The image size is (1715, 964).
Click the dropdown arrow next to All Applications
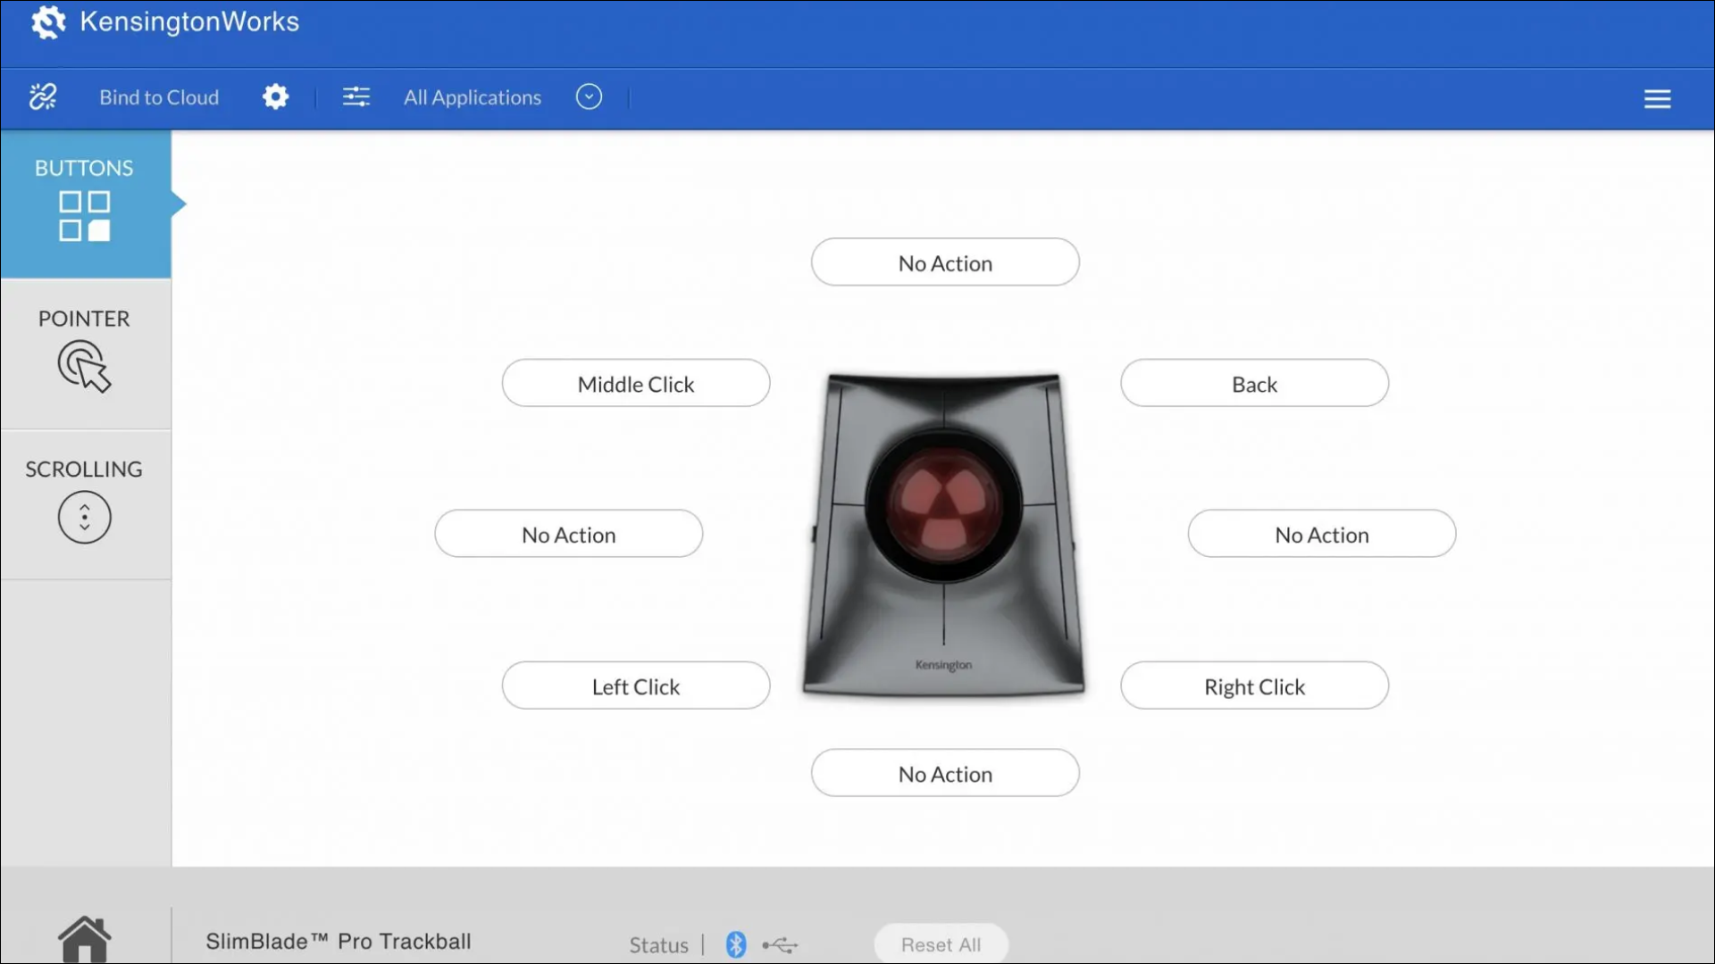(x=588, y=96)
